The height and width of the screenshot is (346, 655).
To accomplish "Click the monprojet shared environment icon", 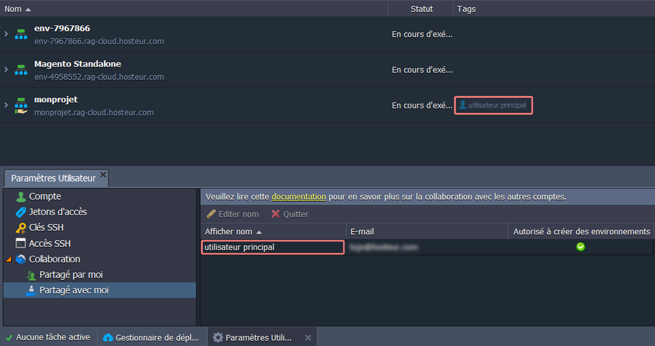I will 21,106.
